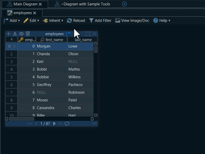The width and height of the screenshot is (205, 154).
Task: Go to the previous record page
Action: coord(36,124)
